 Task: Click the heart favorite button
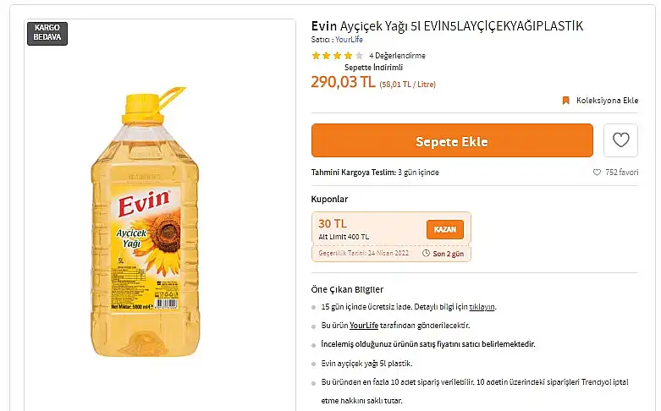click(x=620, y=140)
